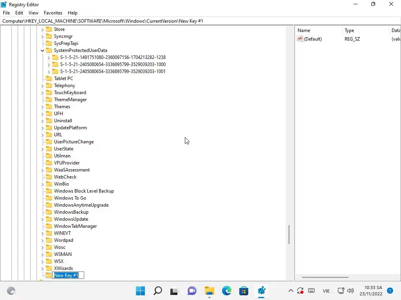Expand the SID key ending in 1000
The width and height of the screenshot is (401, 300).
pos(49,65)
